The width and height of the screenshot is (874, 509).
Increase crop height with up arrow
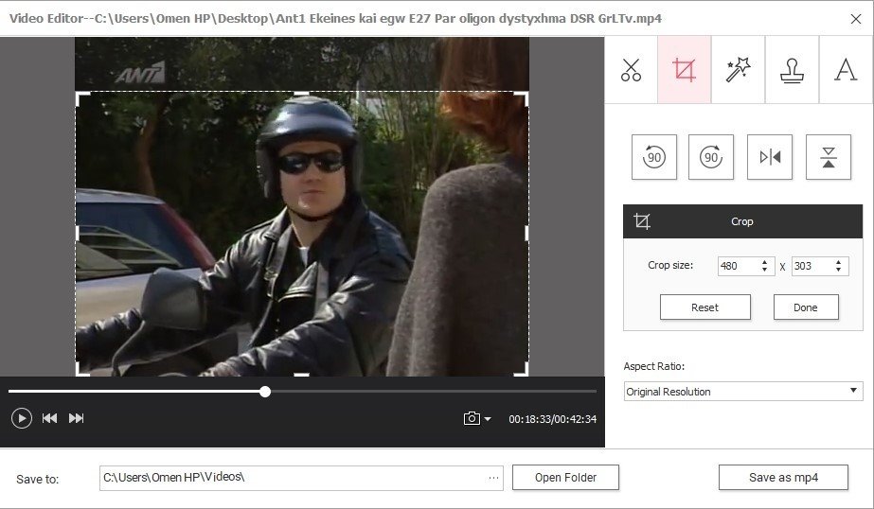(x=838, y=262)
